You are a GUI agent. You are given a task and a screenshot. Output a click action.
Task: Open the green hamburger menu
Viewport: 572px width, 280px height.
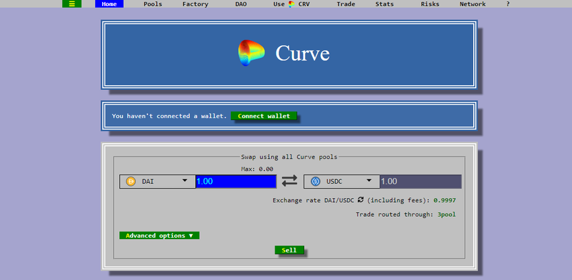(72, 4)
